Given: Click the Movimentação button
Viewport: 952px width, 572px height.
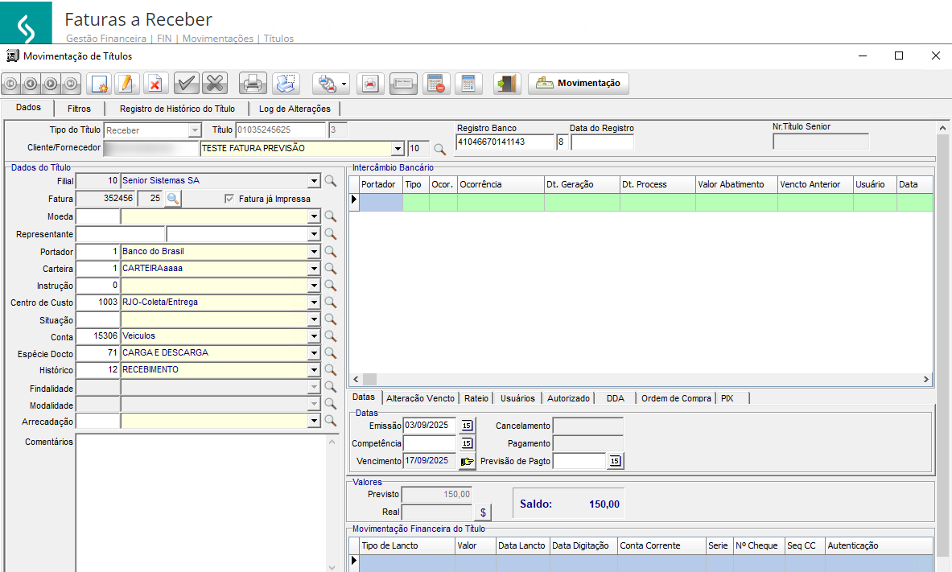Looking at the screenshot, I should pyautogui.click(x=579, y=84).
